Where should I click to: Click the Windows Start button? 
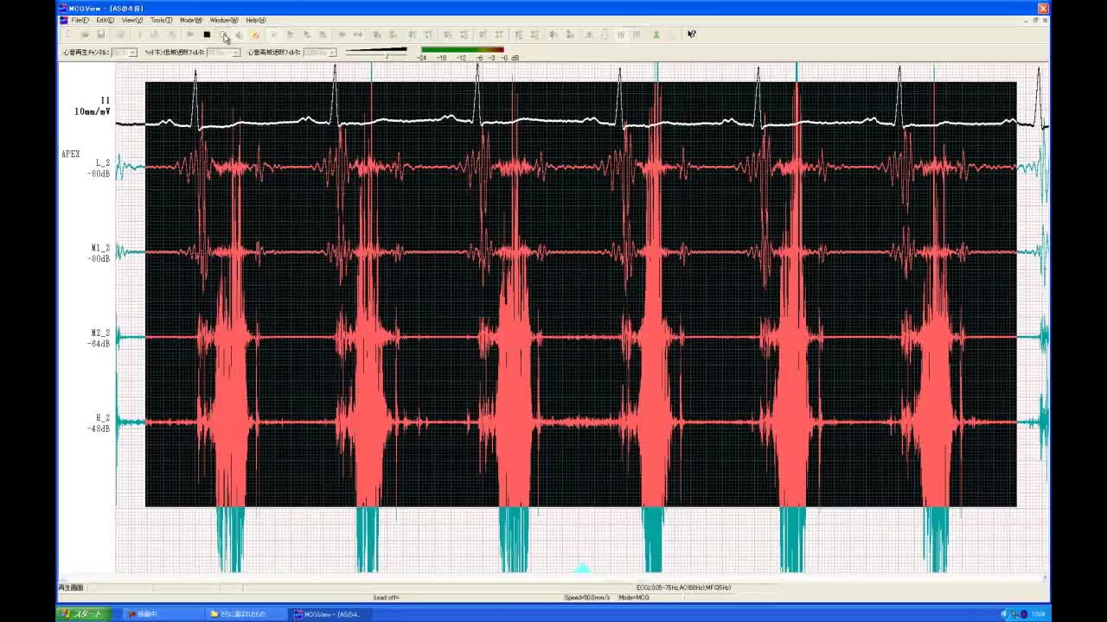tap(80, 614)
